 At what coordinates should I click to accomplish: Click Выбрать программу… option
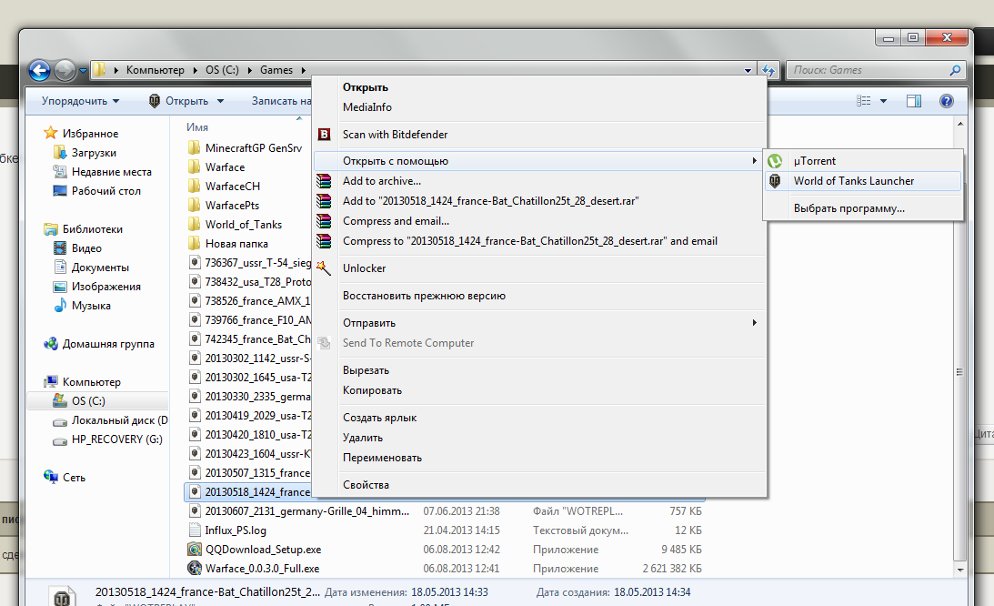(848, 208)
